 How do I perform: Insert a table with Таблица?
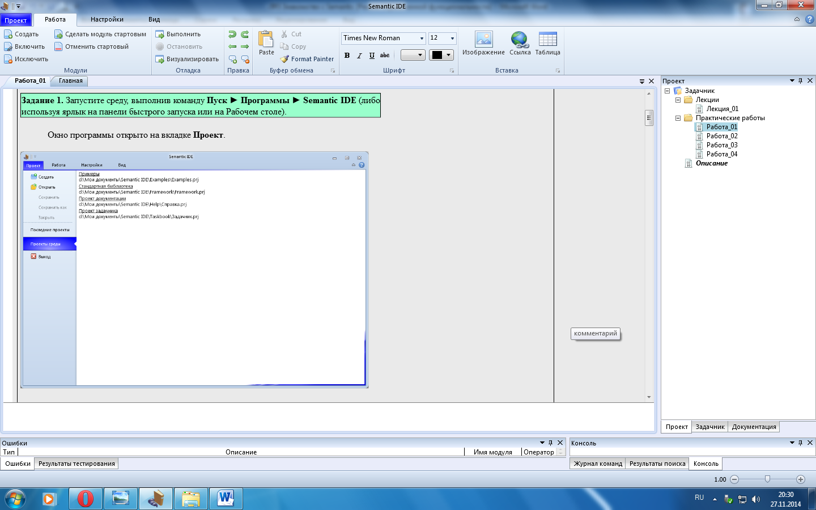click(x=547, y=44)
